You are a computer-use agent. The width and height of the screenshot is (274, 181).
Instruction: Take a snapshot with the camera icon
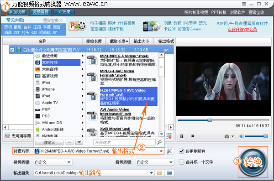[227, 136]
